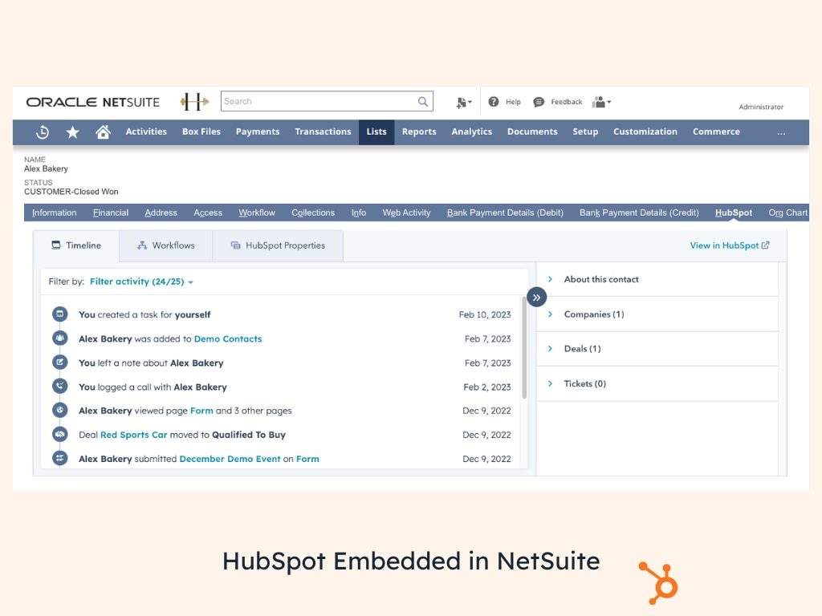This screenshot has width=822, height=616.
Task: Click the Shortcuts star icon
Action: click(72, 132)
